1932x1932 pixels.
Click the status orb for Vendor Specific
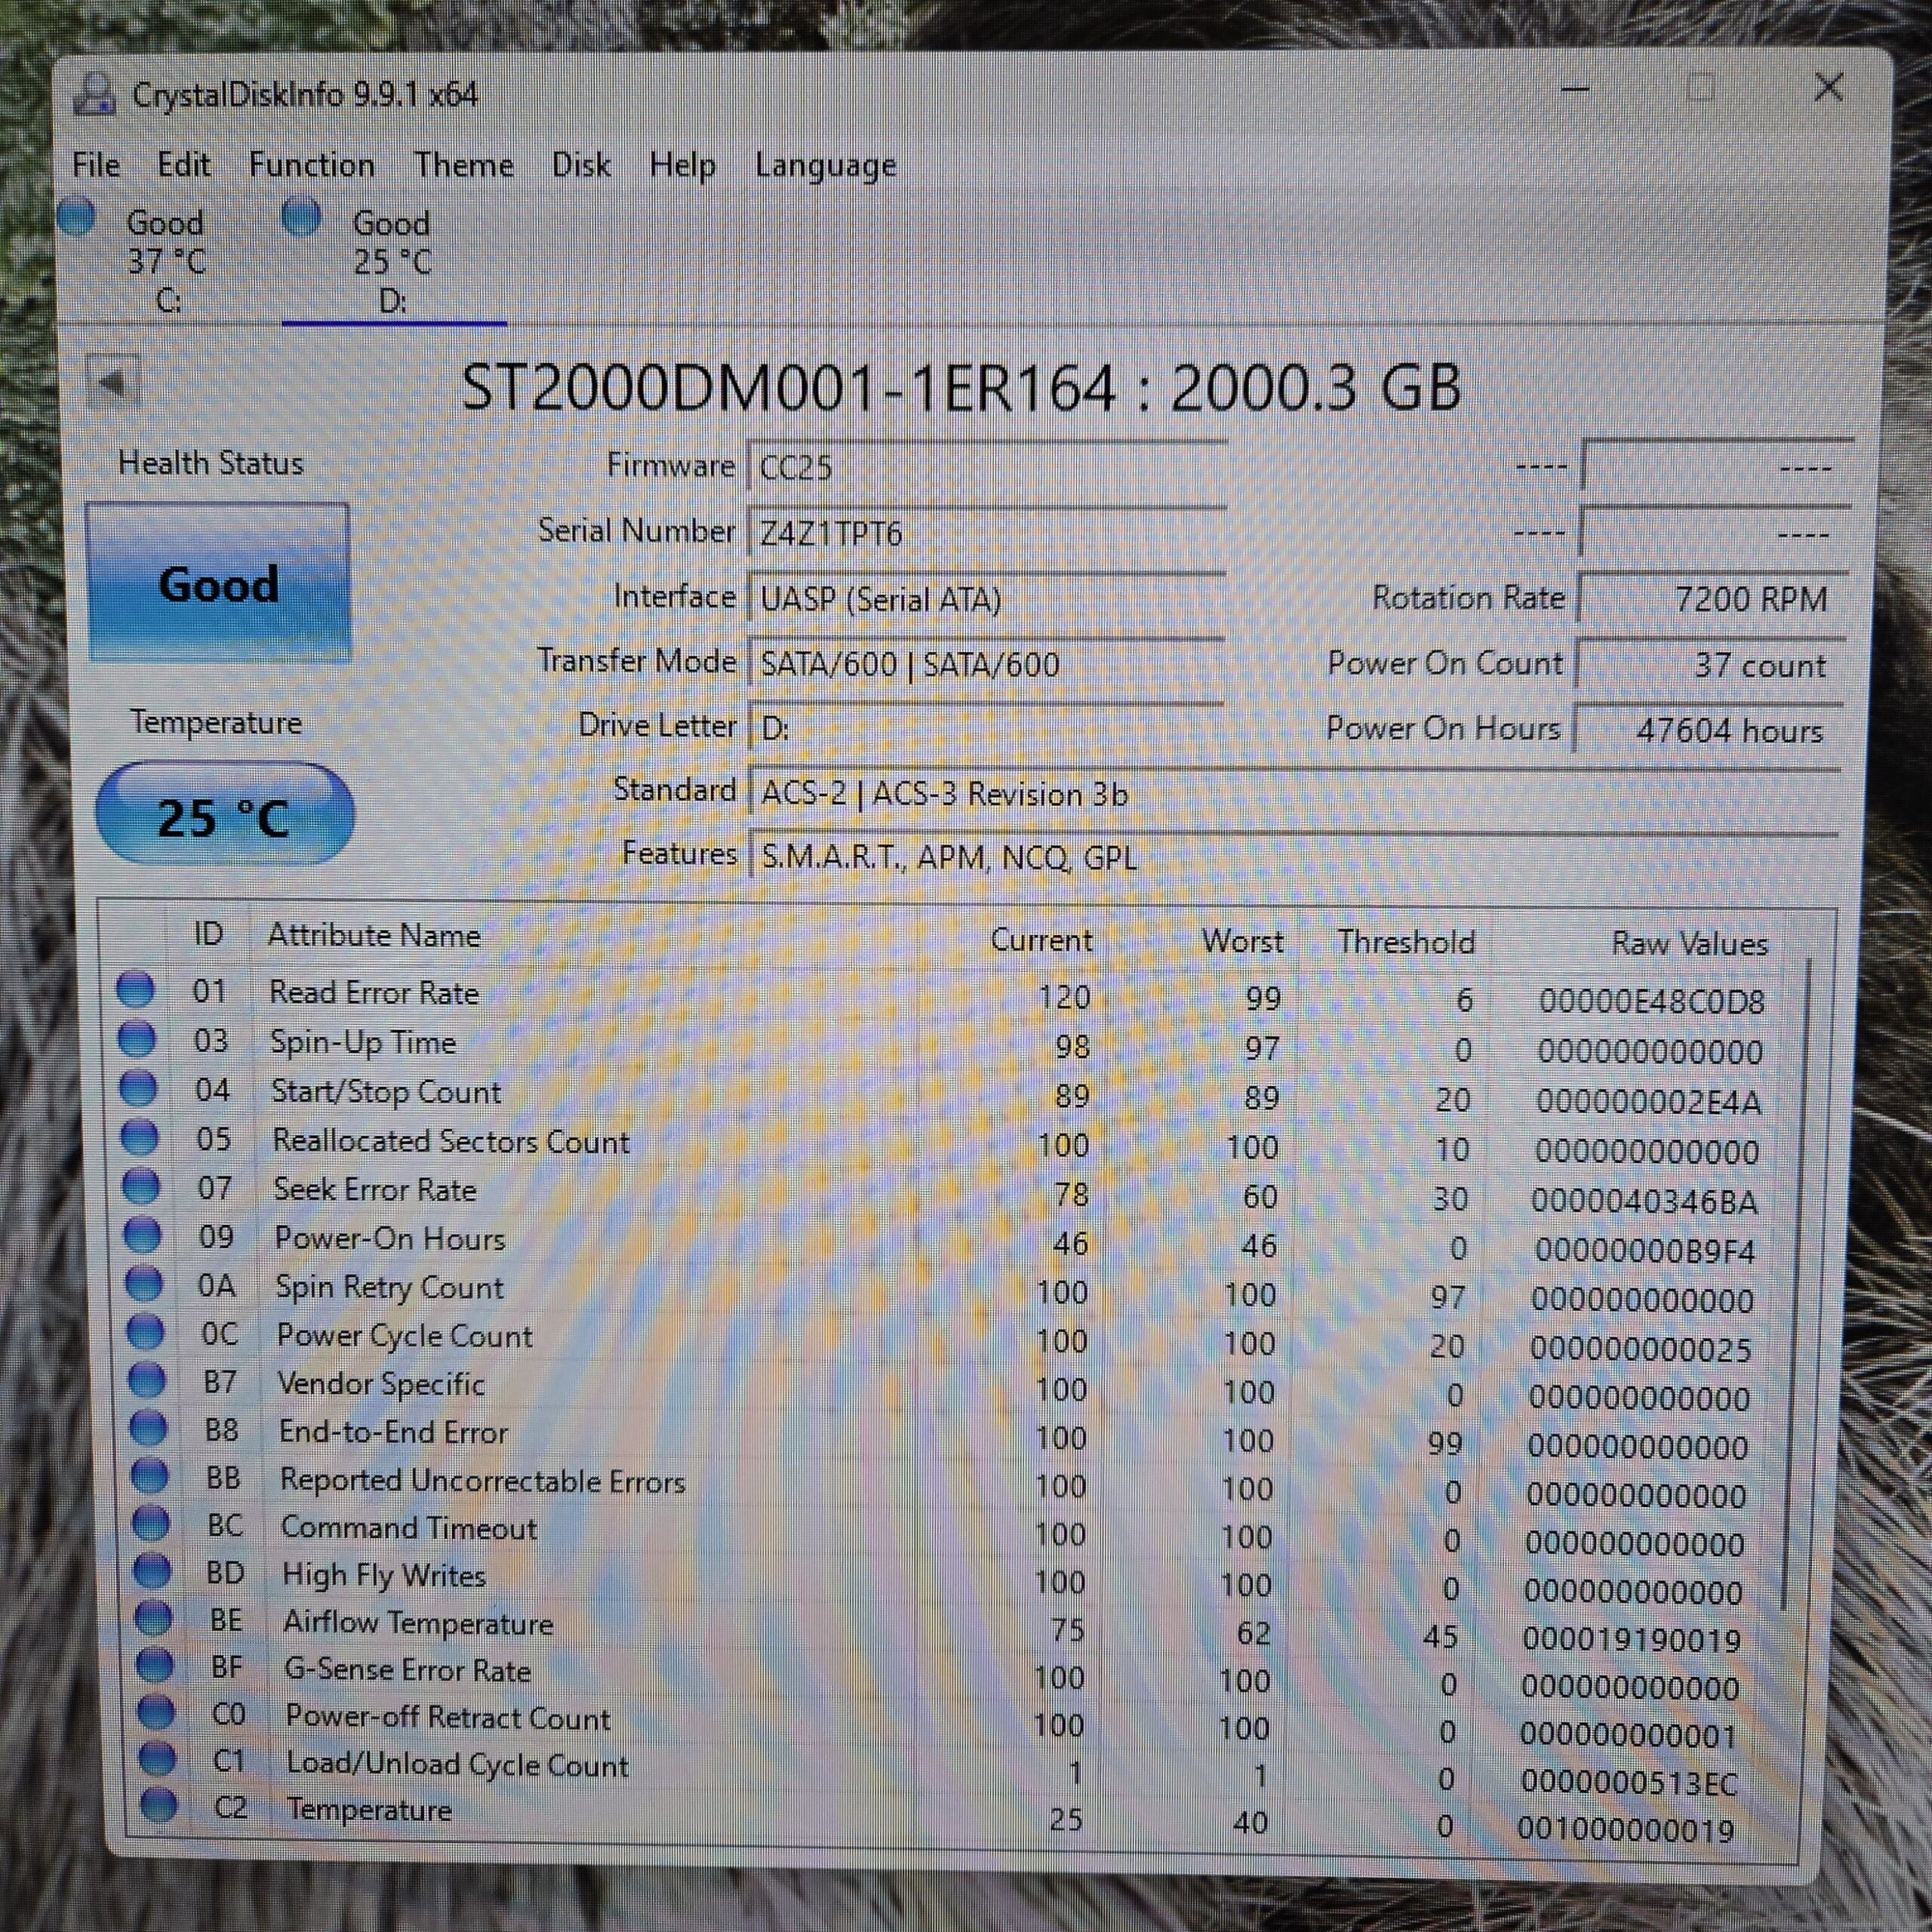147,1380
